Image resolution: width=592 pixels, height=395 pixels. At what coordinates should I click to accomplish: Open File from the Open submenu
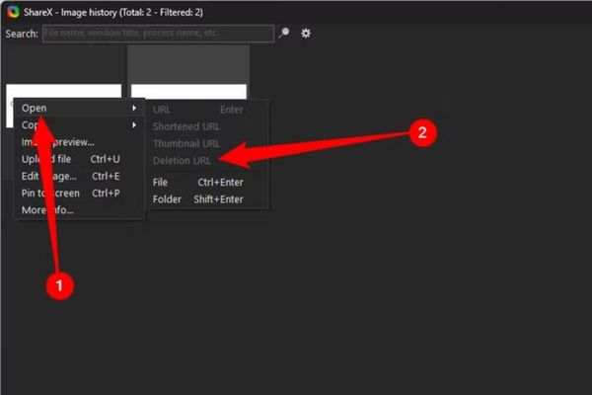[207, 182]
